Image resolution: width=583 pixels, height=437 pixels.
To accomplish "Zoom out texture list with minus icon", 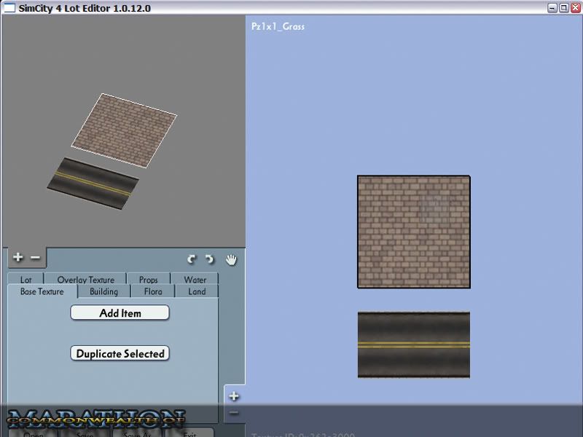I will point(234,412).
